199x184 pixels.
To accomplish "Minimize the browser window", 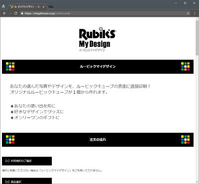I will [176, 3].
